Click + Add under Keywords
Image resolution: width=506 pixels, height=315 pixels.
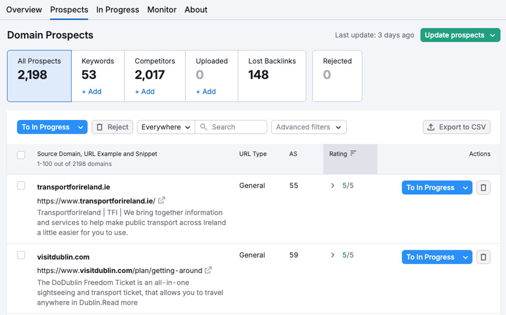click(91, 91)
